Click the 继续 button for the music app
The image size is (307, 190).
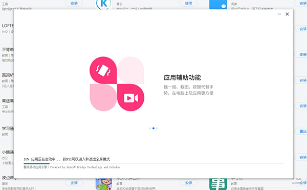tap(188, 4)
